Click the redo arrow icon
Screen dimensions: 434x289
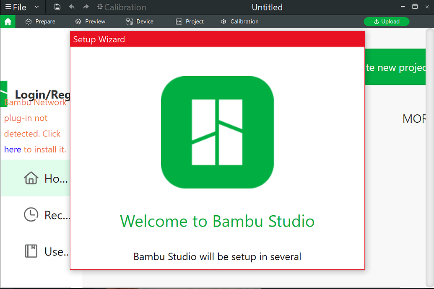click(86, 7)
